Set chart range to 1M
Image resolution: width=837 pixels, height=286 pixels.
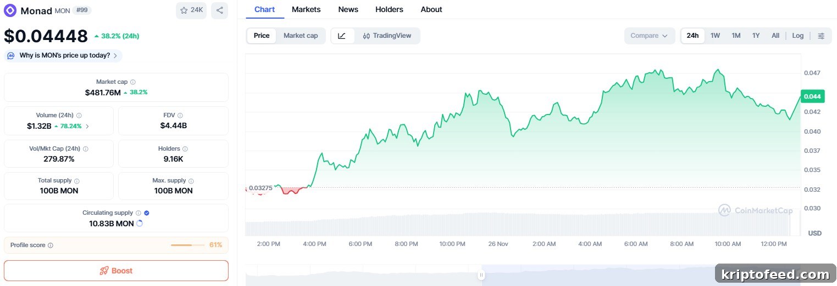coord(736,36)
